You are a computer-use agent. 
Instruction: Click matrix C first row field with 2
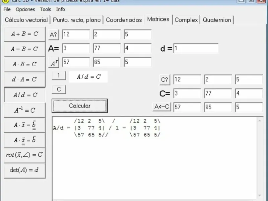218,79
